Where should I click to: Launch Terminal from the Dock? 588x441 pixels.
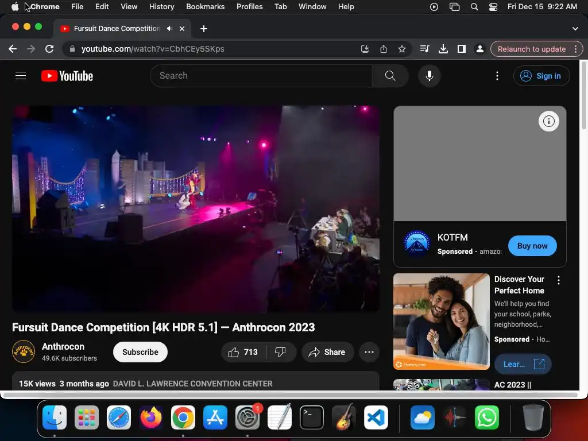click(312, 417)
